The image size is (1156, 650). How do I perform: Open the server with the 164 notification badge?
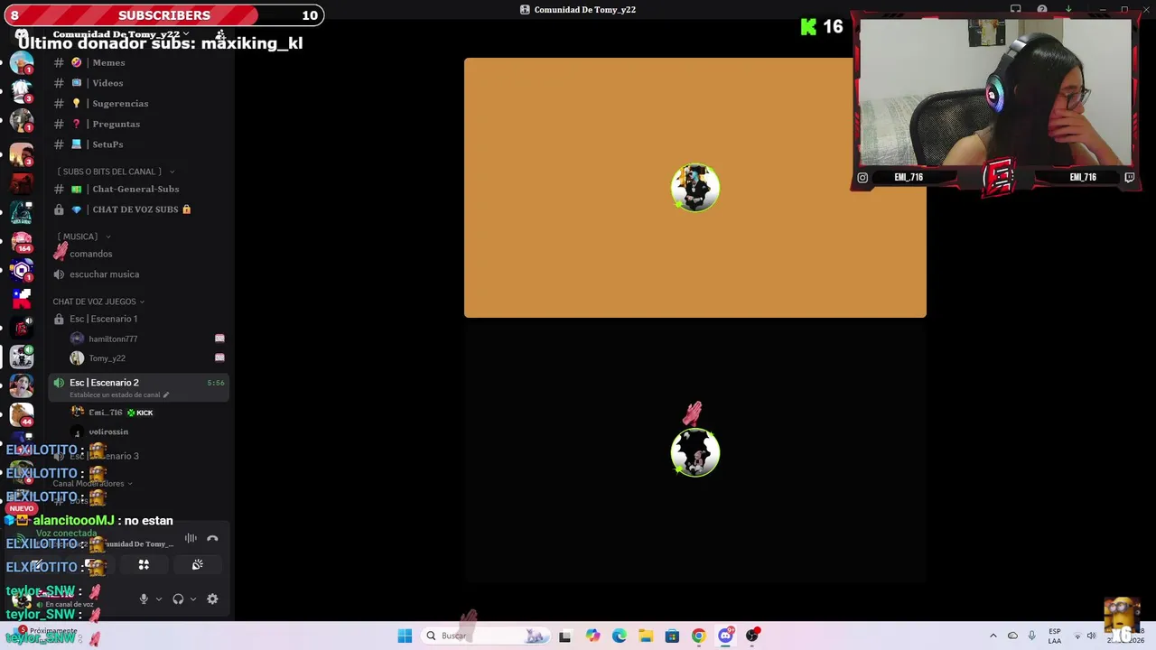click(22, 242)
